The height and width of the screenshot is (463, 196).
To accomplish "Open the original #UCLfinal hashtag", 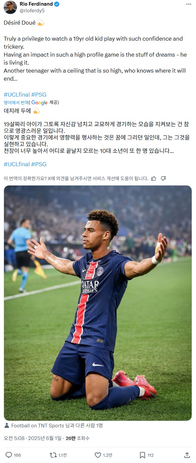I will coord(17,95).
